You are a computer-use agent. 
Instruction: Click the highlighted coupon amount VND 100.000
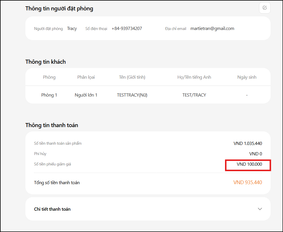(x=249, y=164)
